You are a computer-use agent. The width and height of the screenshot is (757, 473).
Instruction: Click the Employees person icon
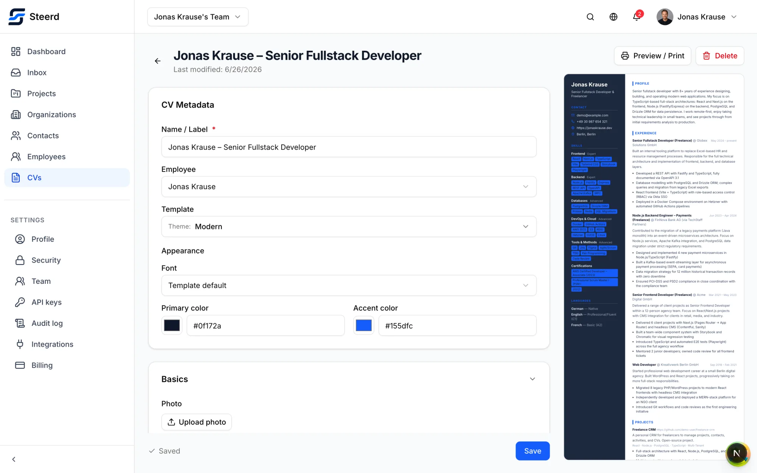16,157
